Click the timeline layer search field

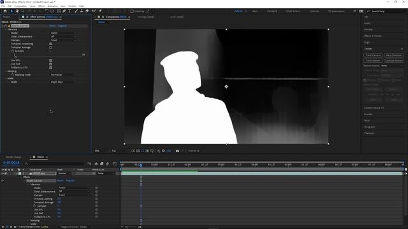click(54, 163)
